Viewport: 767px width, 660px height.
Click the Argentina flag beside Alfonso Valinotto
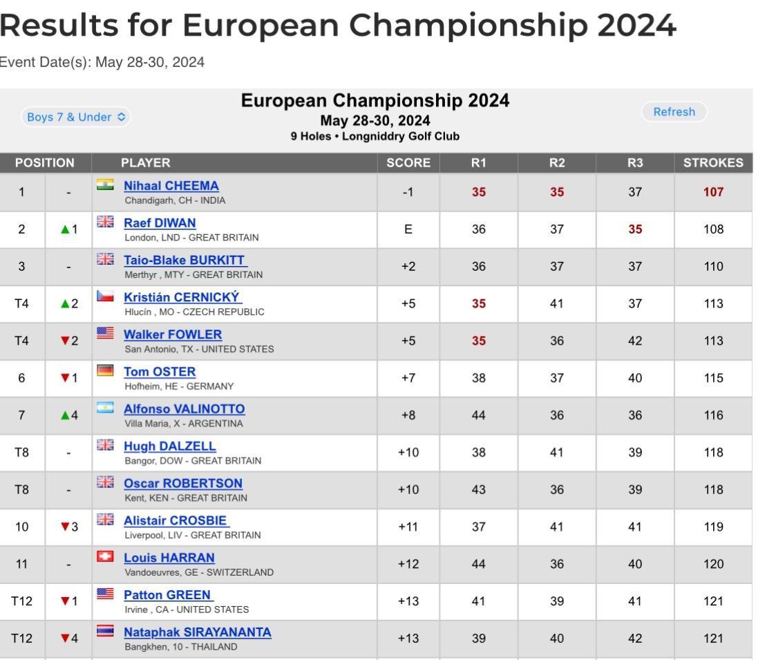tap(105, 408)
